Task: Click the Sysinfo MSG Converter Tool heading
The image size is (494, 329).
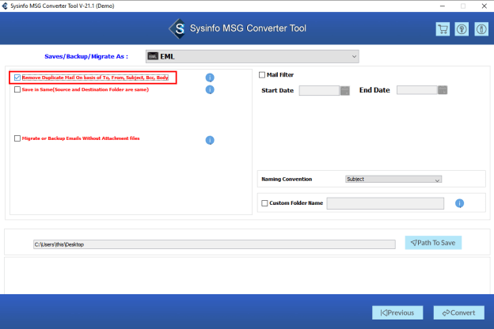Action: click(x=248, y=28)
